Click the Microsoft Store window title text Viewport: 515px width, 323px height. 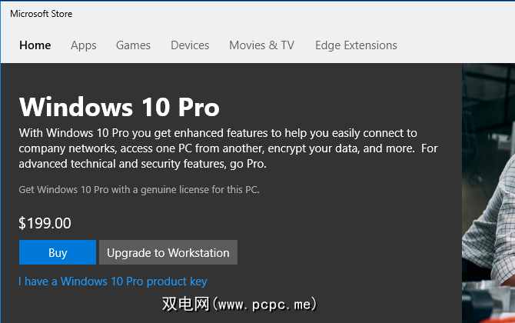coord(42,13)
